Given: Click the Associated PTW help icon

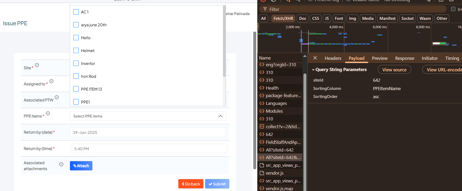Looking at the screenshot, I should pos(57,97).
